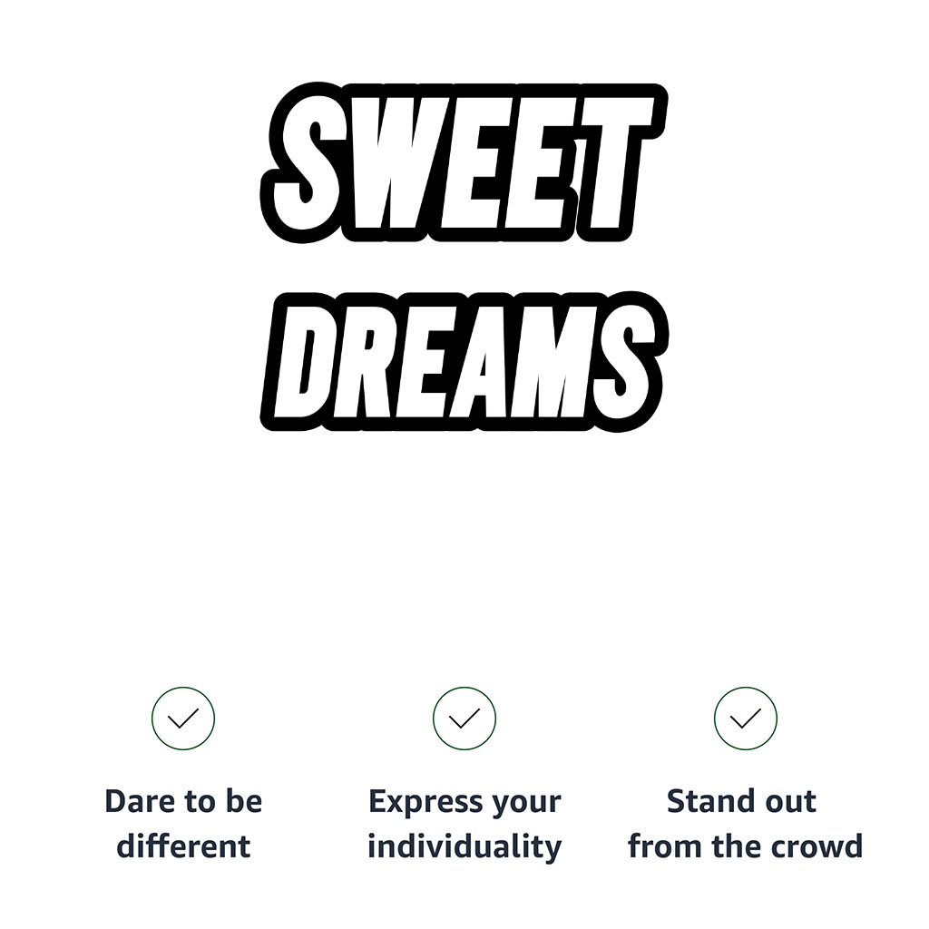Click the "SWEET" headline text
The width and height of the screenshot is (929, 929).
tap(464, 163)
